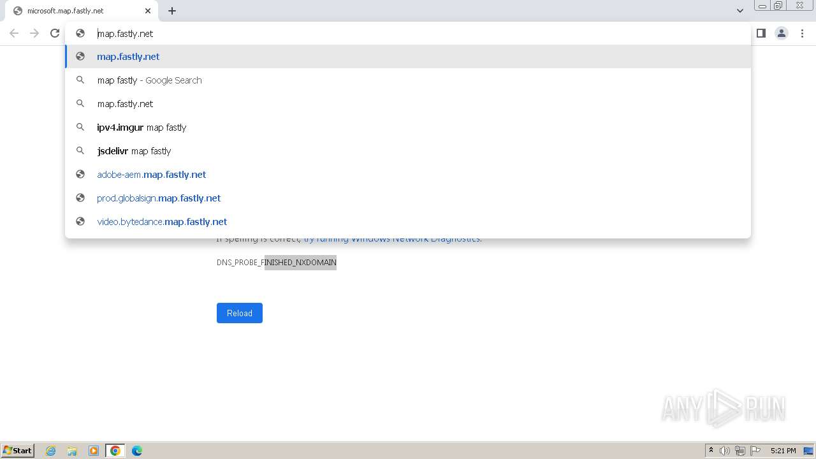816x459 pixels.
Task: Click the globe icon in the address bar
Action: (x=80, y=33)
